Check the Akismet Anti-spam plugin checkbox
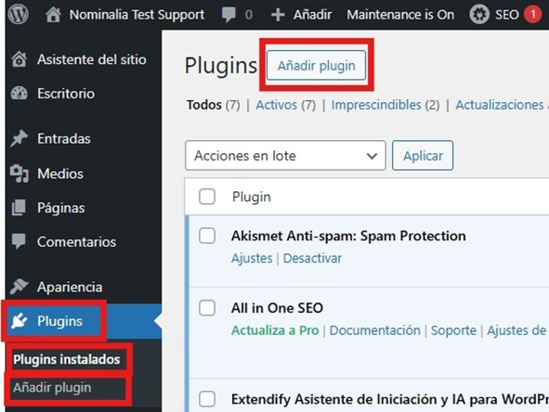Image resolution: width=549 pixels, height=412 pixels. 207,236
